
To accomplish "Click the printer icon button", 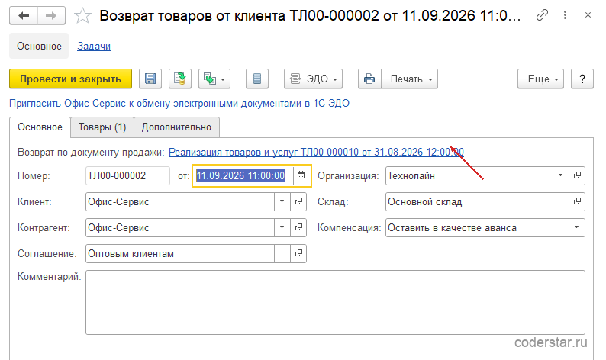I will coord(369,79).
